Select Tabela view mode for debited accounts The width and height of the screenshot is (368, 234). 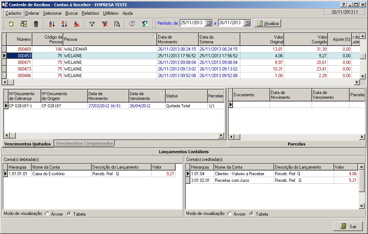tap(69, 214)
